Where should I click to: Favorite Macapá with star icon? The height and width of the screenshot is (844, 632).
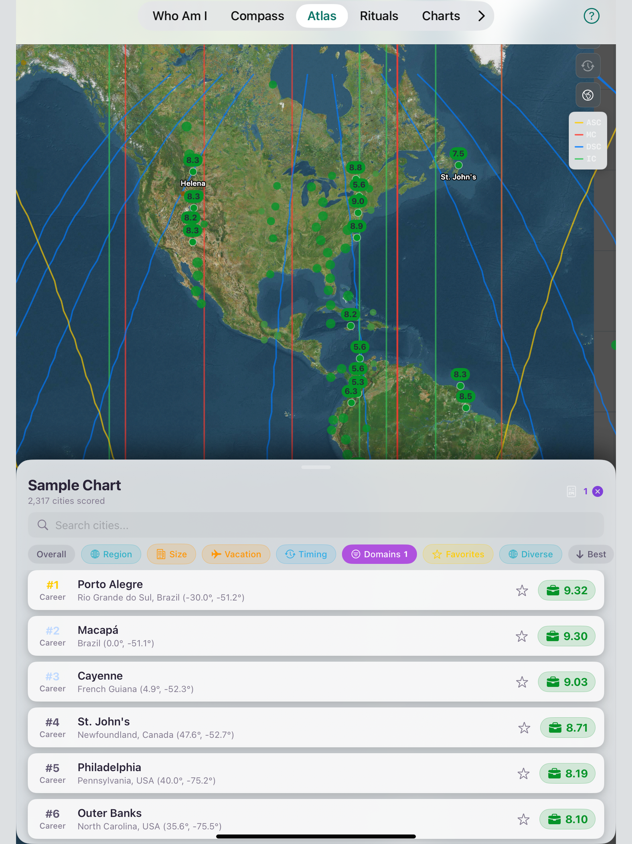click(x=522, y=636)
